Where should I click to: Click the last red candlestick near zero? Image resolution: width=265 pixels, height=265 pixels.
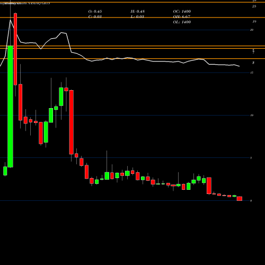[240, 199]
